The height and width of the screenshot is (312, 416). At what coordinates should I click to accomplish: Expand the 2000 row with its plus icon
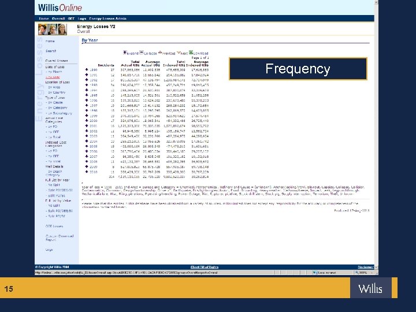[x=87, y=120]
